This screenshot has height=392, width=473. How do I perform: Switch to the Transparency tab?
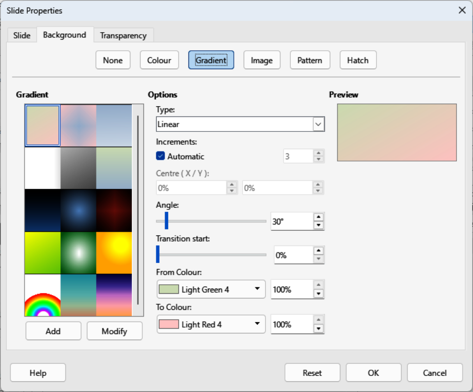coord(123,35)
